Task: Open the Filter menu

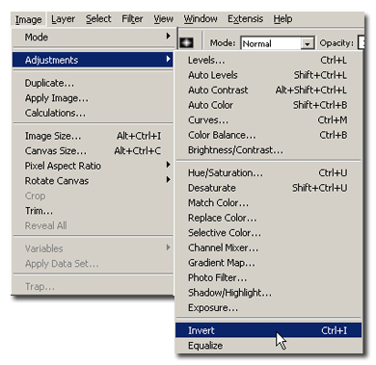Action: click(132, 19)
